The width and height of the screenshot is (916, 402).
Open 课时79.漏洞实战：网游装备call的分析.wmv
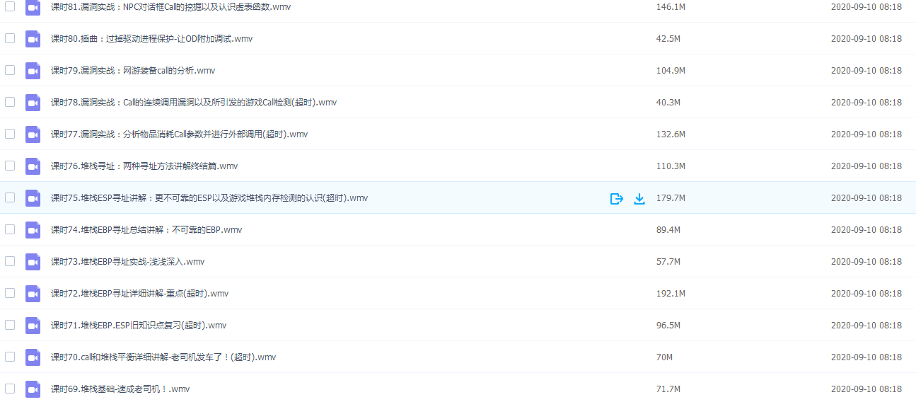tap(133, 71)
